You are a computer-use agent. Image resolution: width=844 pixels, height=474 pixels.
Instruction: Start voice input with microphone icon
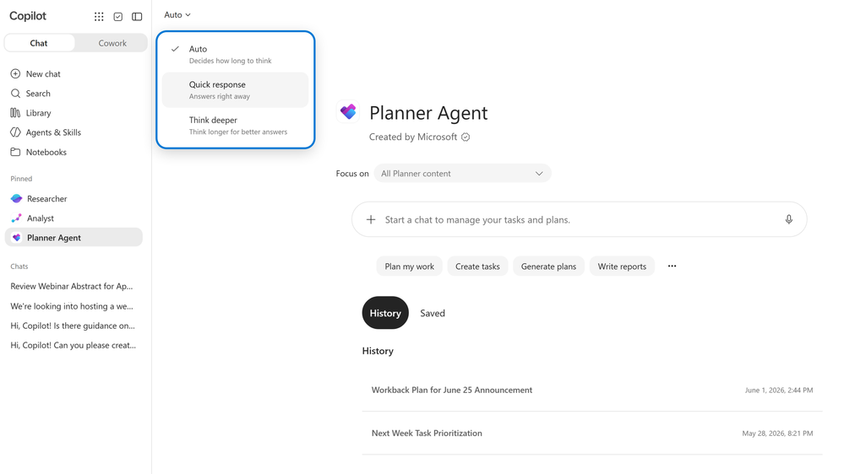tap(788, 219)
